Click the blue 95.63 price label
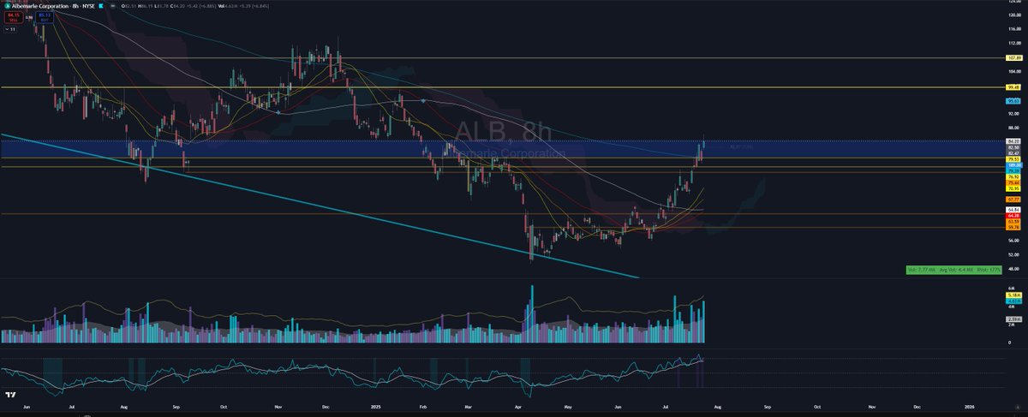1028x417 pixels. (1013, 101)
